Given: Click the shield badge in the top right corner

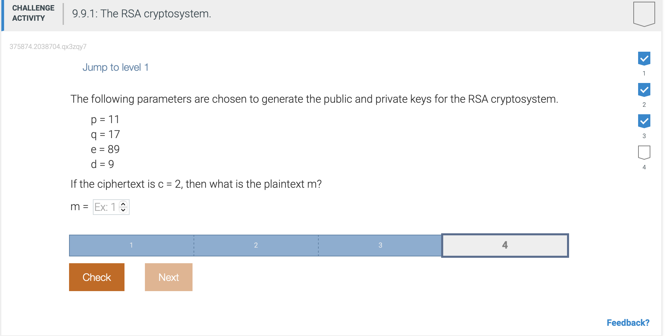Looking at the screenshot, I should coord(643,14).
